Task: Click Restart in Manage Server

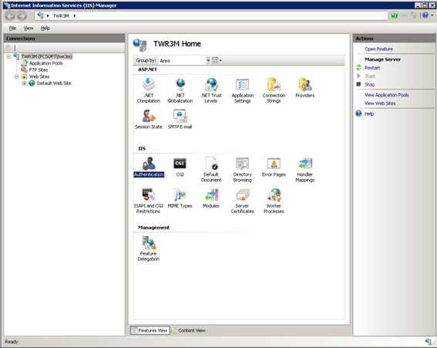Action: [x=372, y=68]
